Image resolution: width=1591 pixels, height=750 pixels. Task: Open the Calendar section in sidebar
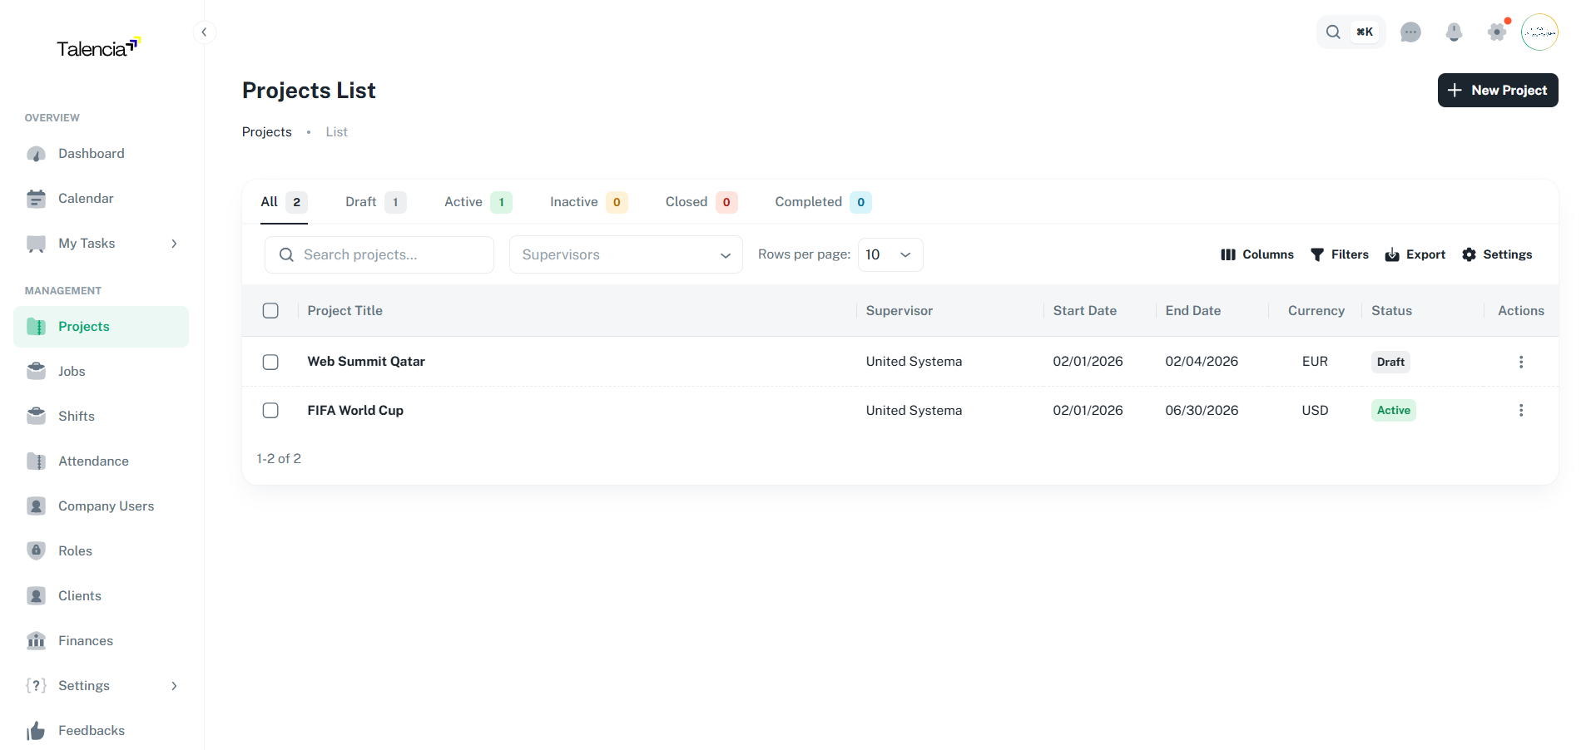click(85, 198)
